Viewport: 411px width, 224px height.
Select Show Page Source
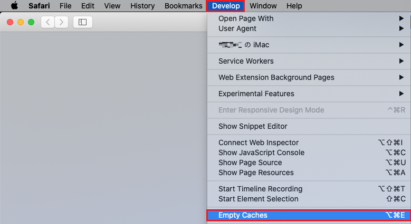point(309,162)
